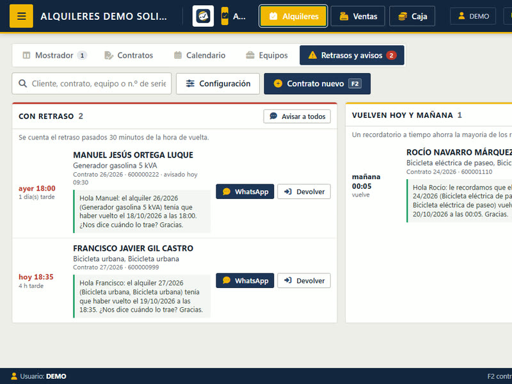
Task: Go to the Calendario tab
Action: tap(199, 55)
